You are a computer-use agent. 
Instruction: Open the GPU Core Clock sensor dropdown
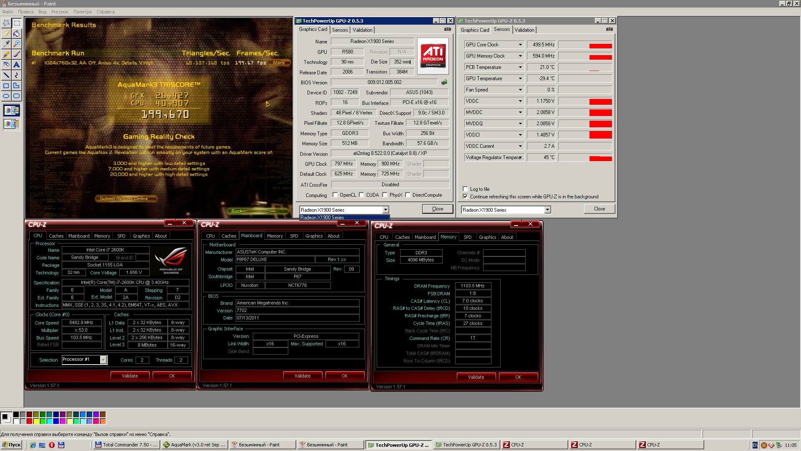pyautogui.click(x=520, y=45)
